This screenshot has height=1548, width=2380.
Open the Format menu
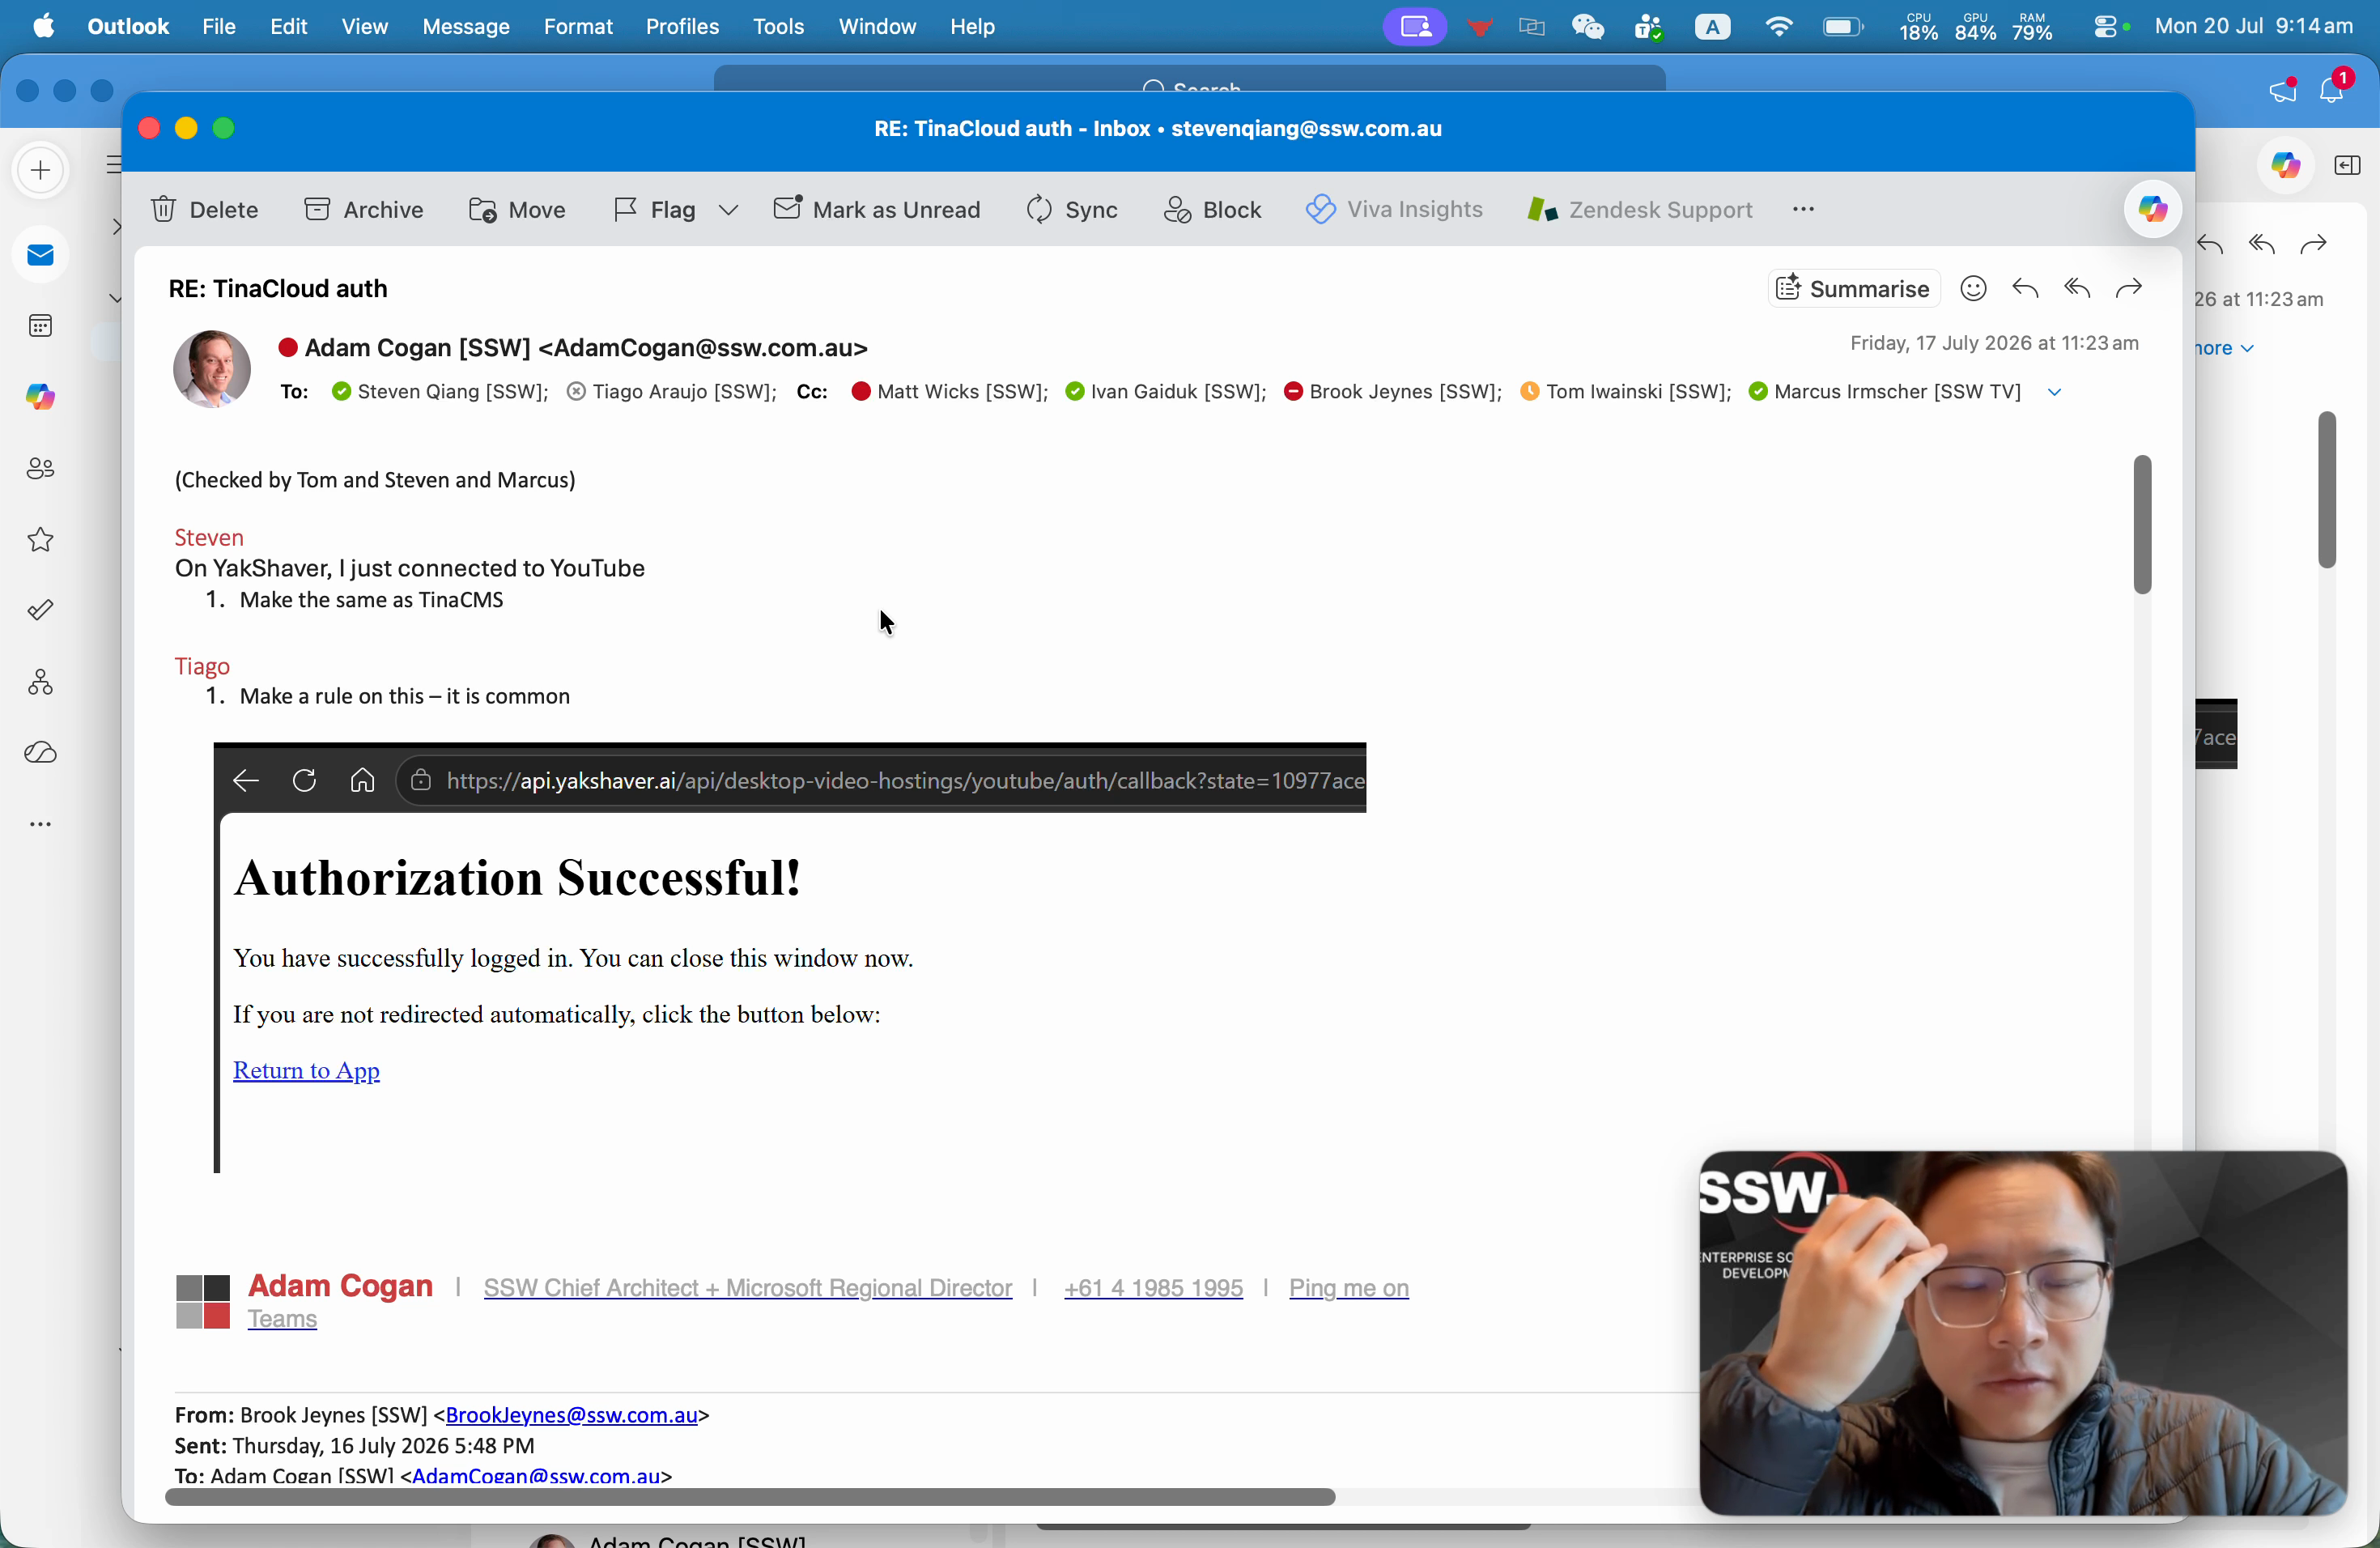point(578,27)
